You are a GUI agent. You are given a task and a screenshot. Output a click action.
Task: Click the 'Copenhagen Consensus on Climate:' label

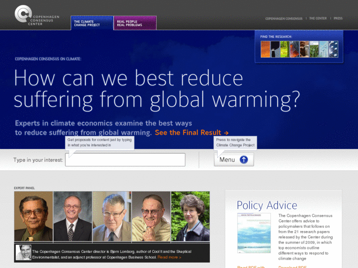click(x=48, y=59)
